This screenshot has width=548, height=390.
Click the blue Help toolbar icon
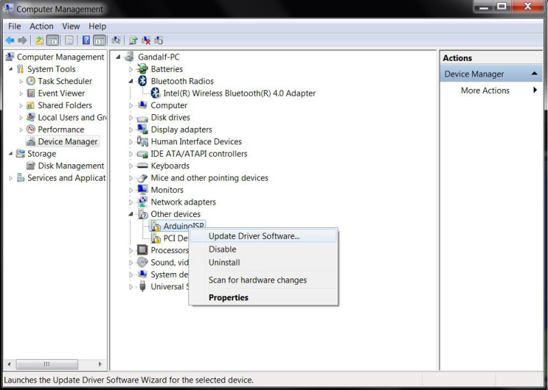tap(86, 40)
